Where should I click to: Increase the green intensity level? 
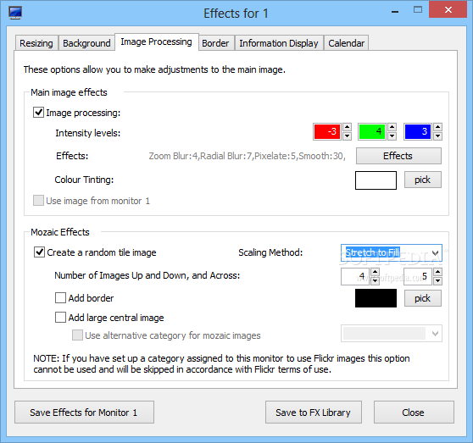pyautogui.click(x=392, y=127)
